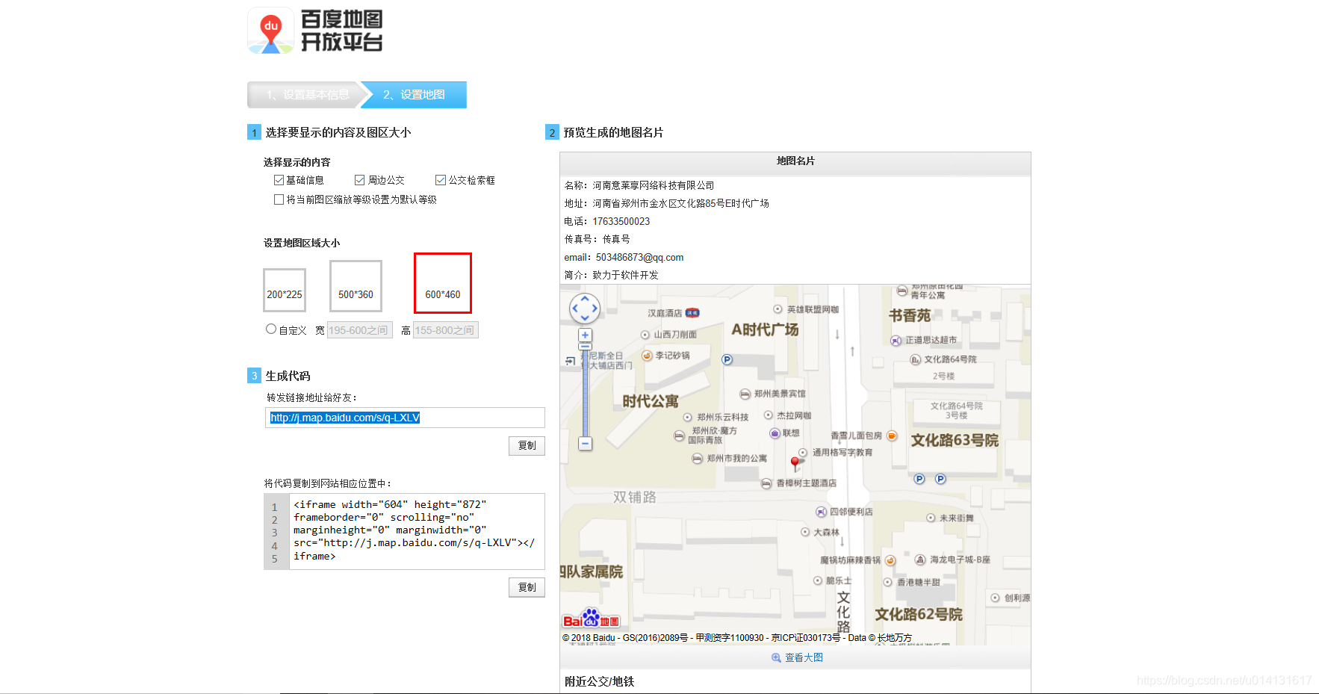Click the 通用格写字教育 point marker

click(803, 453)
